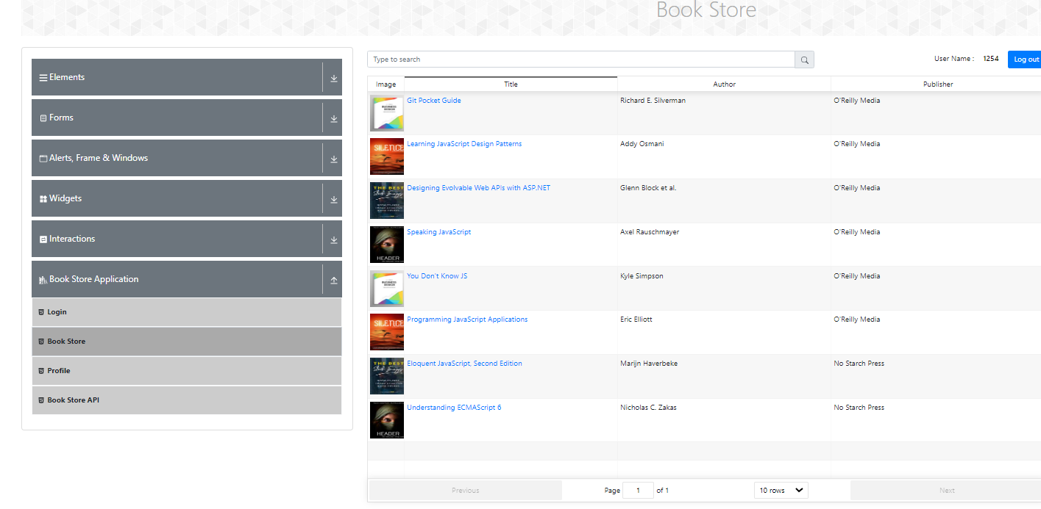This screenshot has height=509, width=1041.
Task: Click the Eloquent JavaScript cover thumbnail
Action: coord(387,376)
